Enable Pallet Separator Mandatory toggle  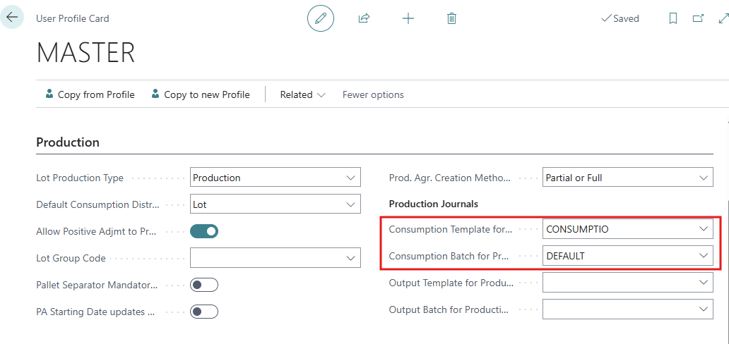point(204,285)
